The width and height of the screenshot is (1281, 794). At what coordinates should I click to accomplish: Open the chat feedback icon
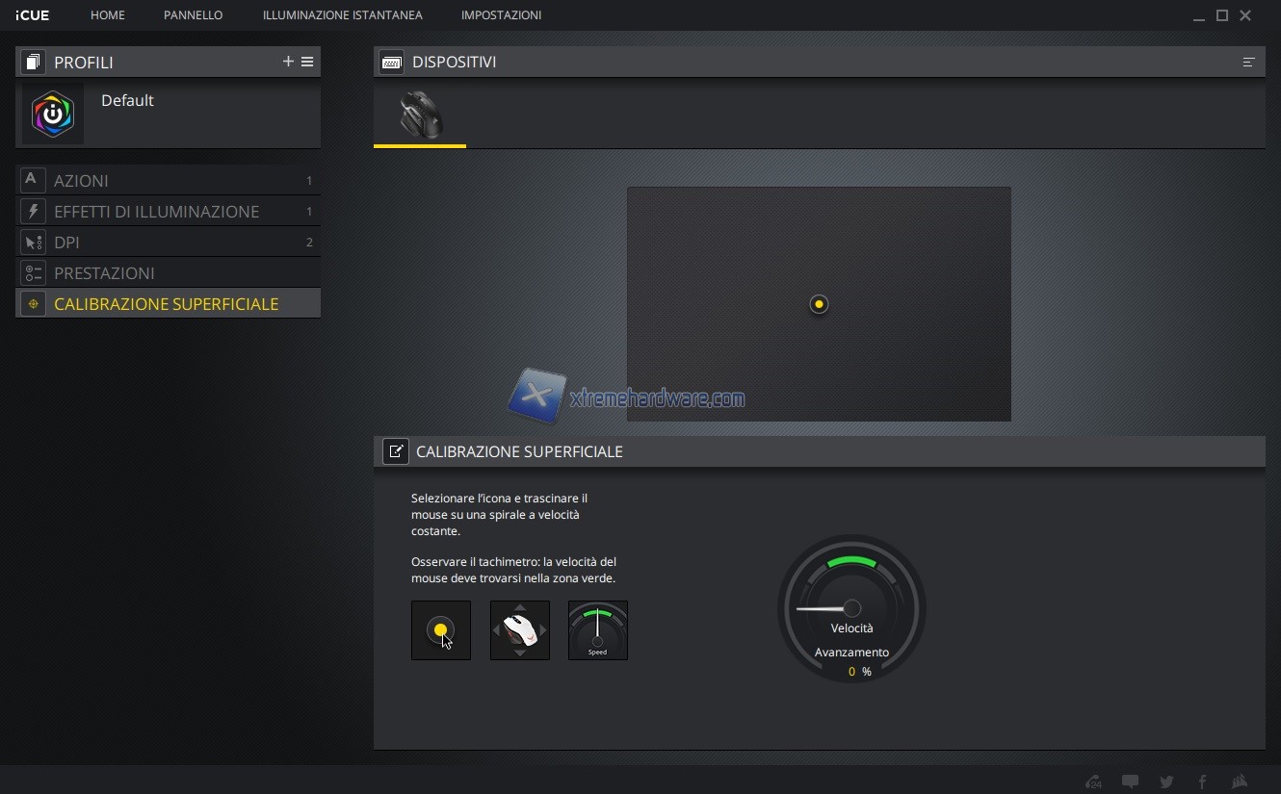(x=1131, y=781)
